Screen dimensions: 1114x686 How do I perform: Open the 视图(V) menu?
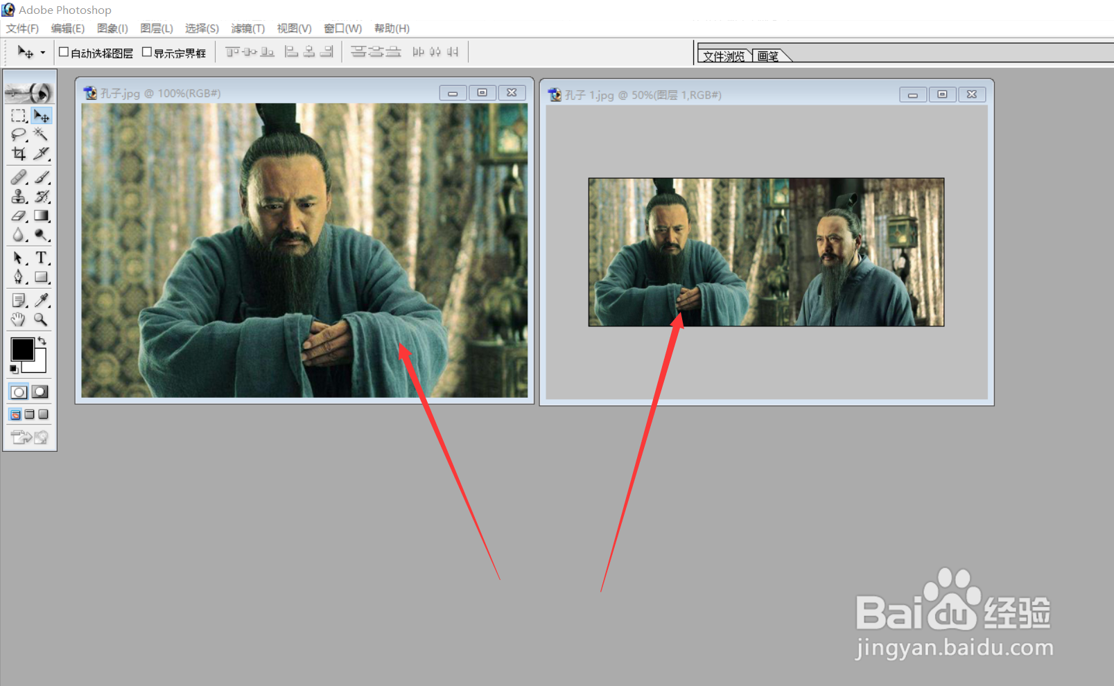pyautogui.click(x=294, y=28)
